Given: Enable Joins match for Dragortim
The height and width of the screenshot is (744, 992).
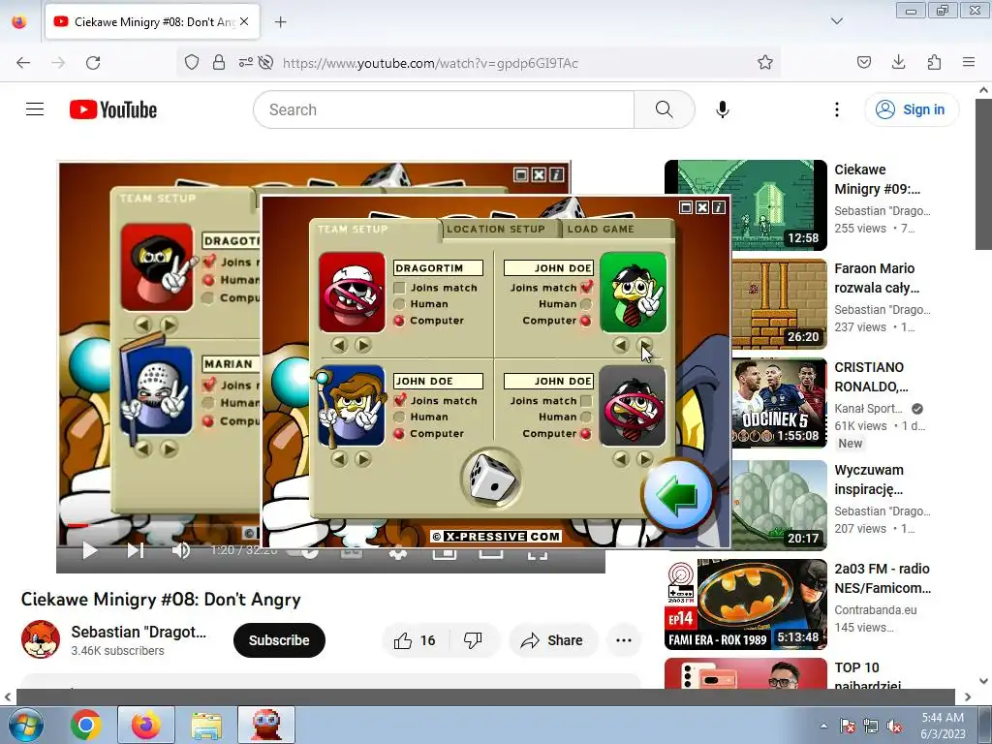Looking at the screenshot, I should point(399,288).
